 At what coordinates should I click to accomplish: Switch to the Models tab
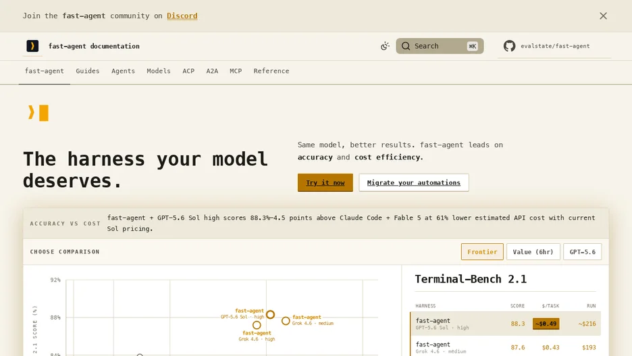click(159, 71)
